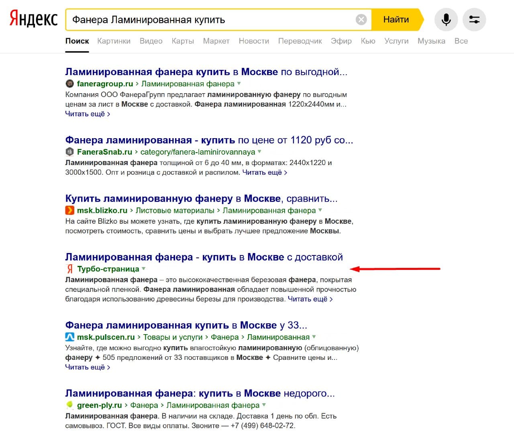Image resolution: width=514 pixels, height=441 pixels.
Task: Open search settings filter icon
Action: point(474,20)
